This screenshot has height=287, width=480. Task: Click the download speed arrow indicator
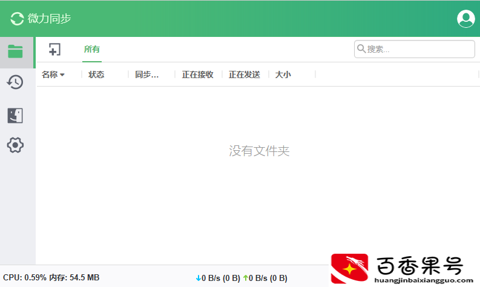[x=199, y=278]
